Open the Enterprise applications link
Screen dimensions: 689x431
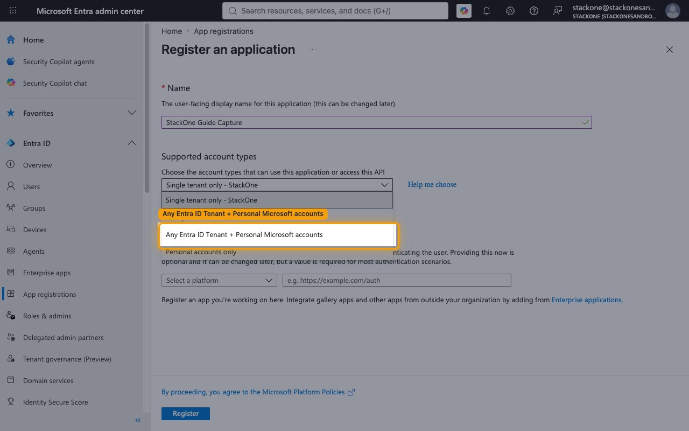click(587, 300)
